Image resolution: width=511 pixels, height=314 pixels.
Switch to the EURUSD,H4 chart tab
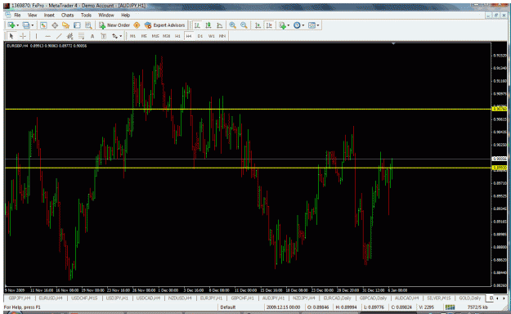(51, 298)
